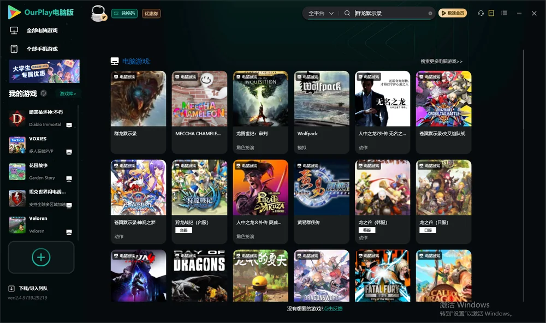This screenshot has height=323, width=546.
Task: Click the Veloren game icon
Action: [17, 225]
